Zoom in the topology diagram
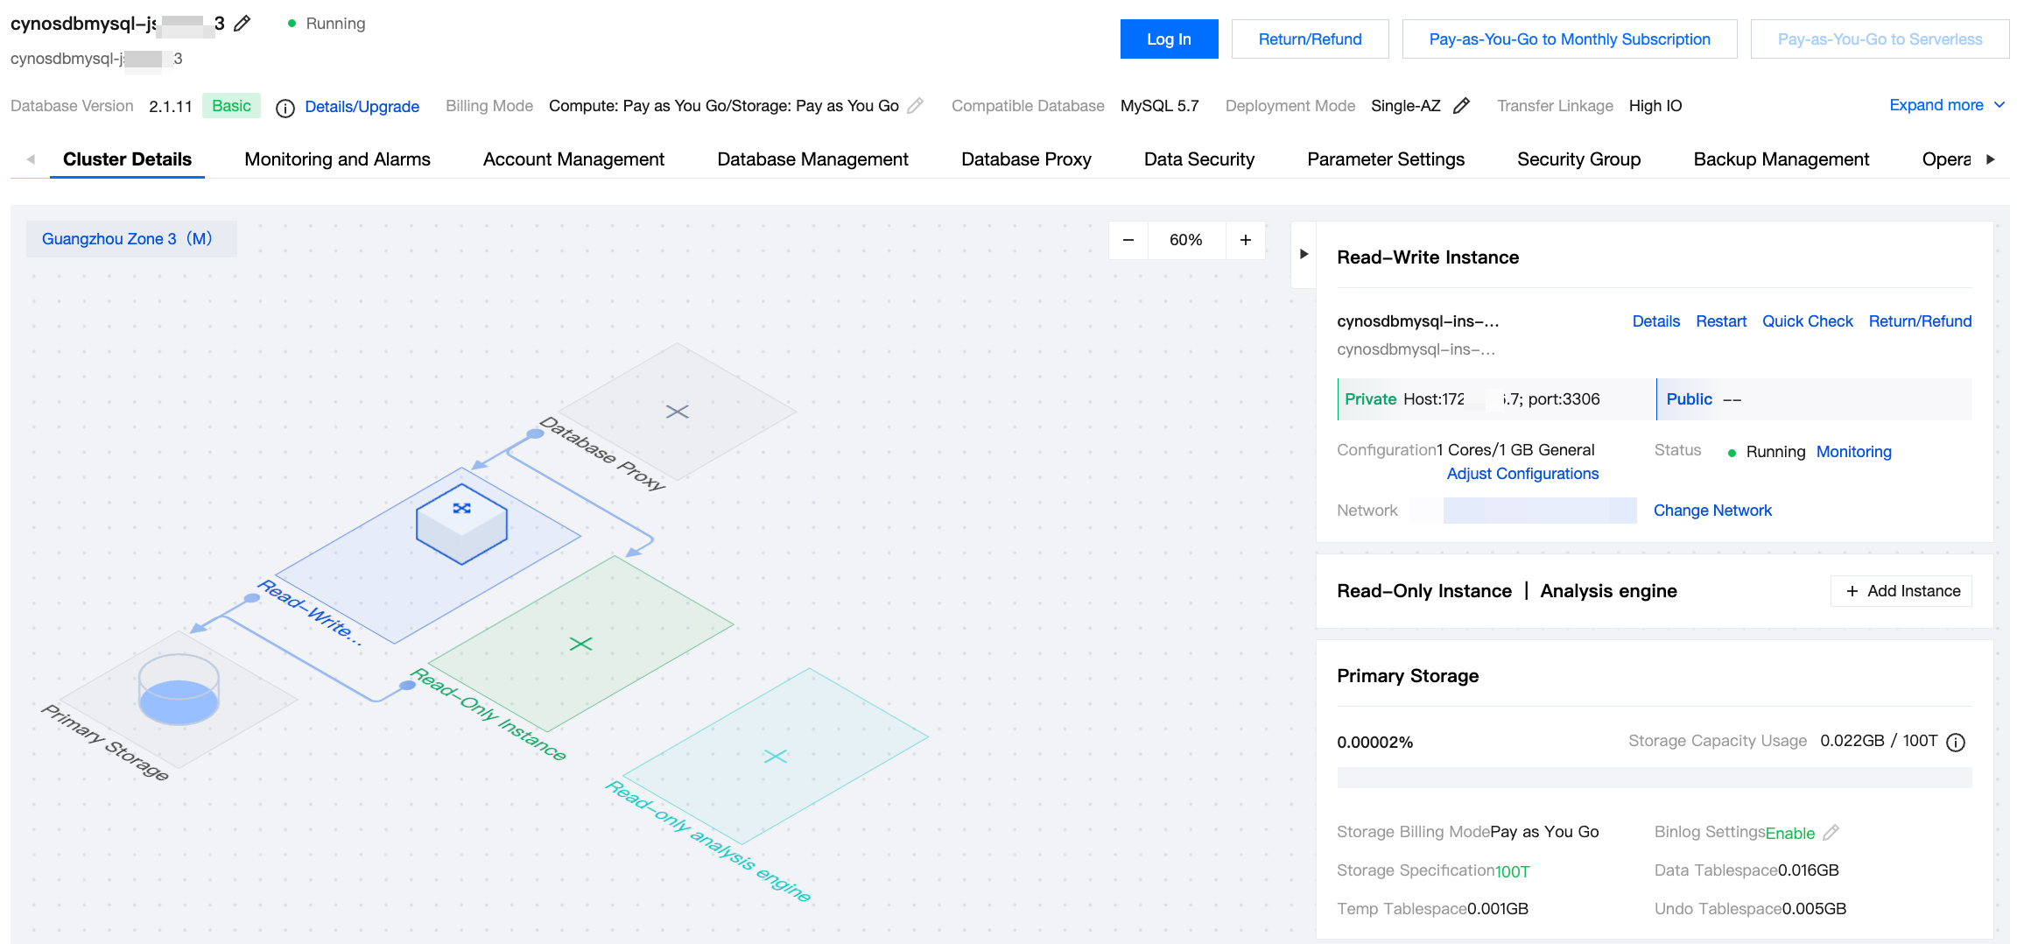Viewport: 2024px width, 944px height. (x=1245, y=240)
